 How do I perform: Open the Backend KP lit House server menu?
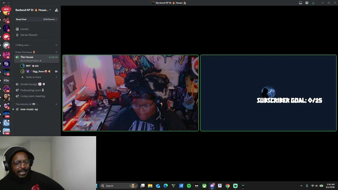coord(33,10)
